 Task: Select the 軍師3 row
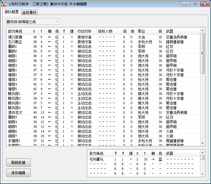coord(103,117)
